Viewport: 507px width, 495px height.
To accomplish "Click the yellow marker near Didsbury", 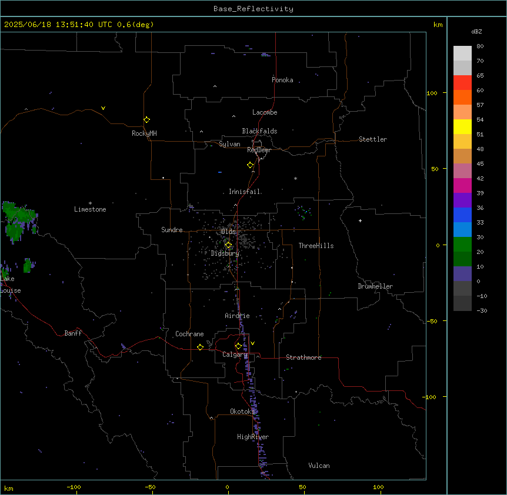I will click(228, 245).
